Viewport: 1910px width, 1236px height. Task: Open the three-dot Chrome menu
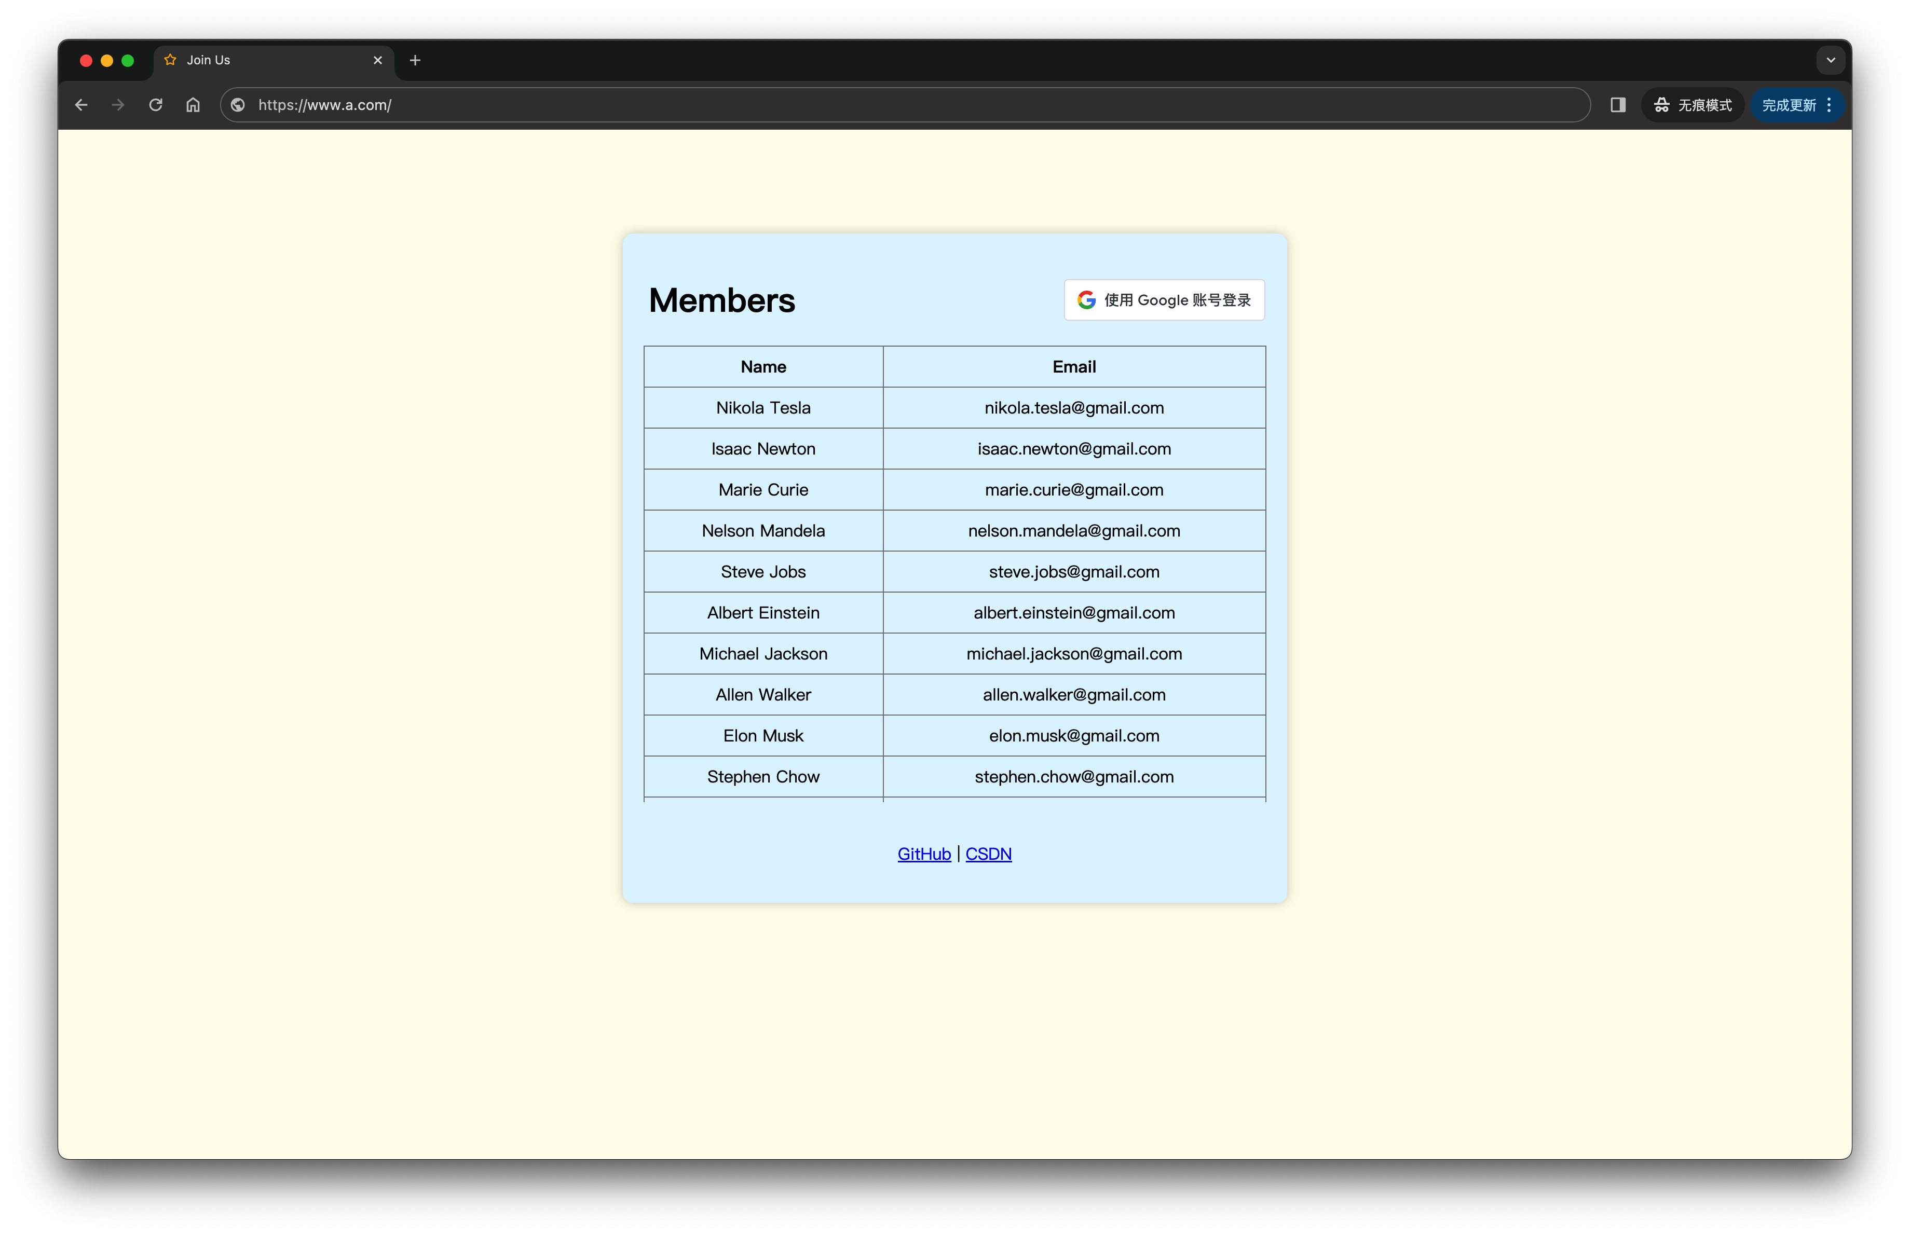click(x=1829, y=105)
